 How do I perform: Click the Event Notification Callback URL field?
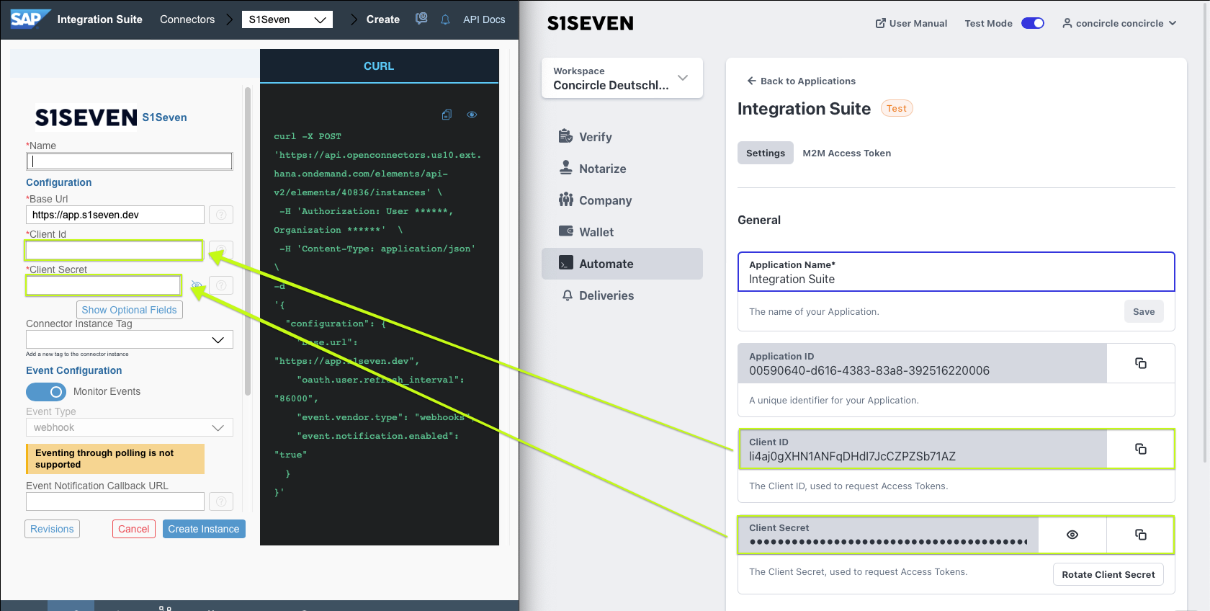[x=115, y=501]
